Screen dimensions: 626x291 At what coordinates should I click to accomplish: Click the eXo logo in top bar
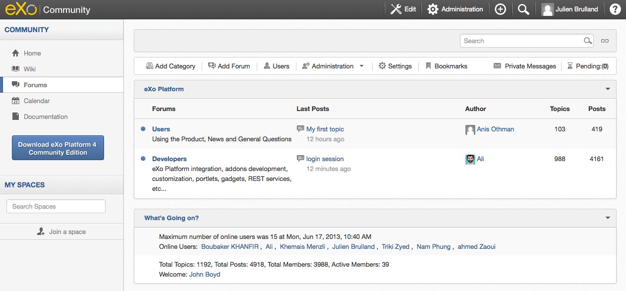point(21,9)
